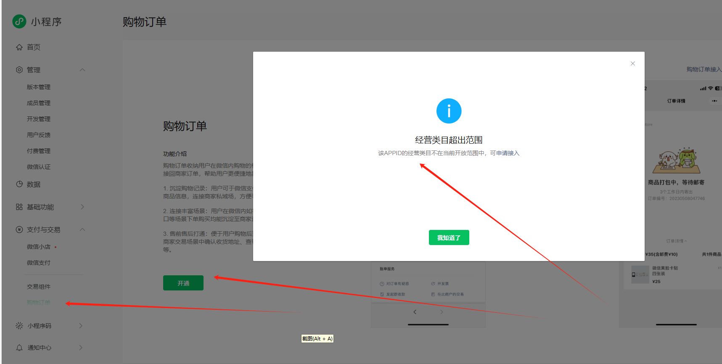Click the 微信黄脸卡贴 product thumbnail
The height and width of the screenshot is (364, 722).
tap(640, 274)
